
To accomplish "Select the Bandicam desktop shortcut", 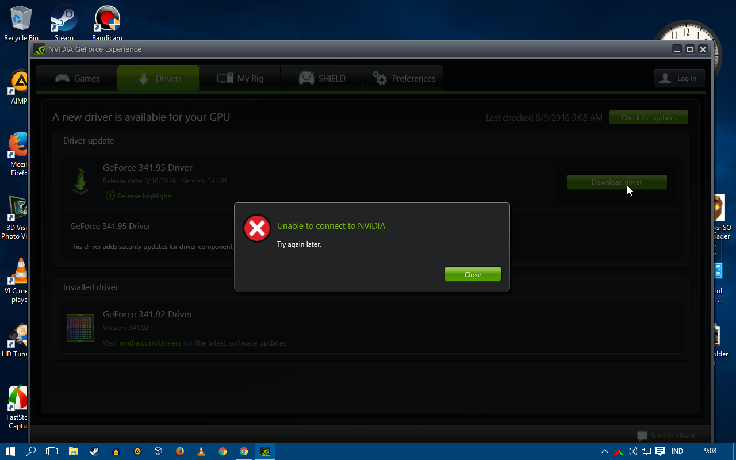I will [x=107, y=23].
